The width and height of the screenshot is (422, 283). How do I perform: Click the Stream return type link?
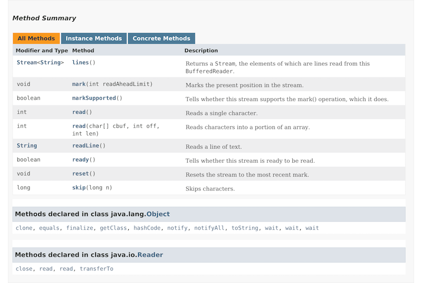coord(27,62)
